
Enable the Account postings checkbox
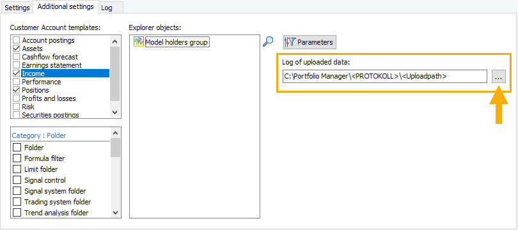coord(16,40)
